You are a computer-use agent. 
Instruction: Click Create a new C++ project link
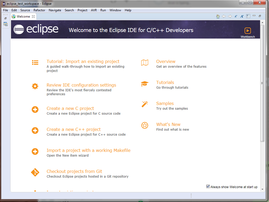click(74, 129)
